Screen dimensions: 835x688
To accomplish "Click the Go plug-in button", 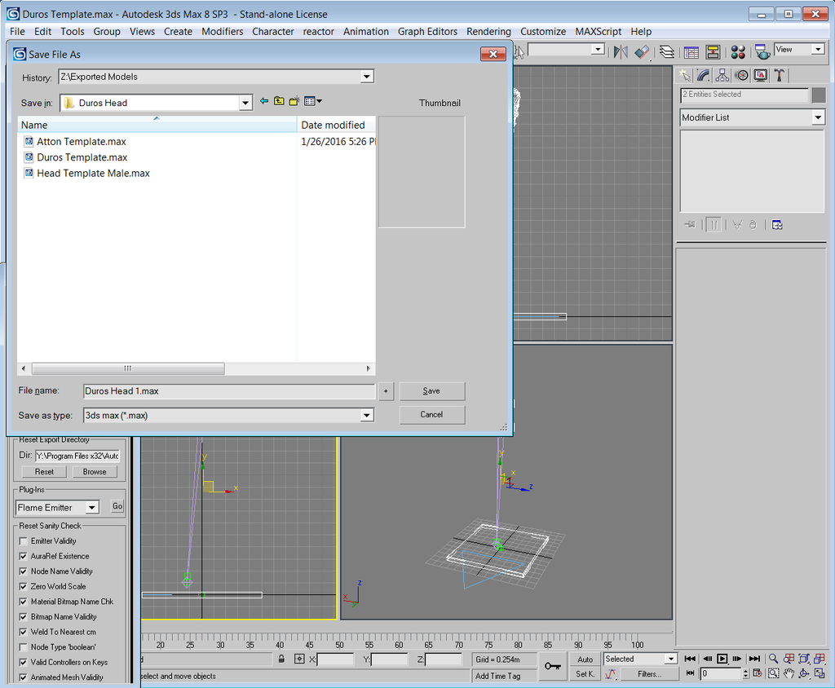I will [x=117, y=506].
